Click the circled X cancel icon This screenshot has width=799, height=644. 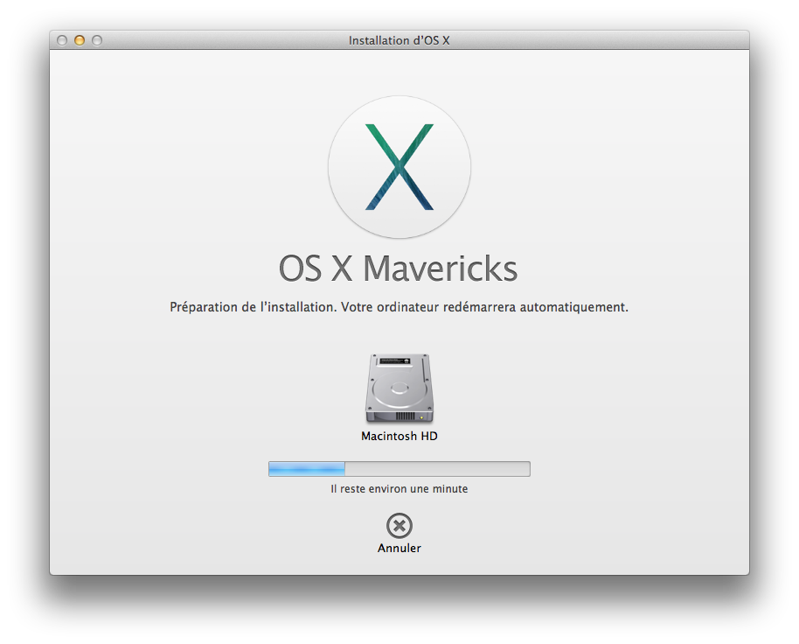coord(399,526)
